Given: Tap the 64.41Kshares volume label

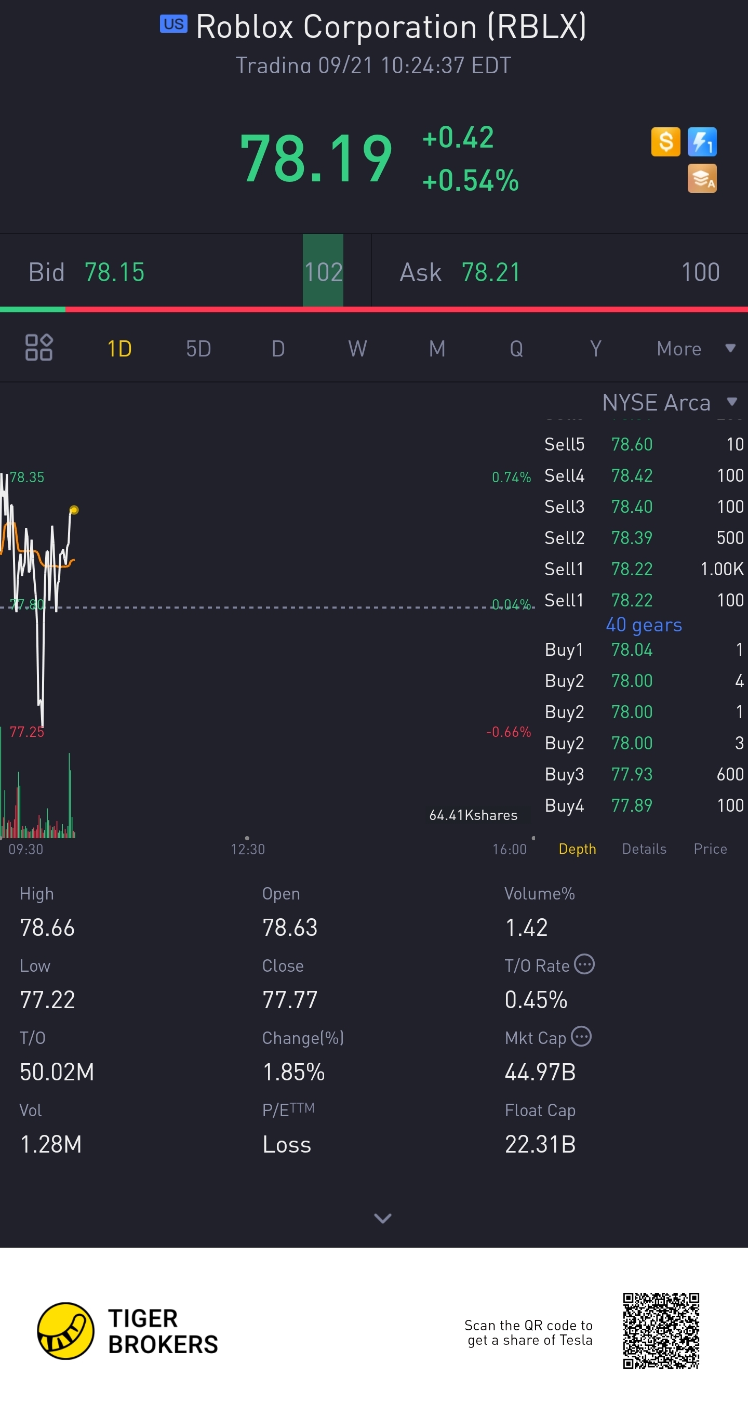Looking at the screenshot, I should (473, 815).
